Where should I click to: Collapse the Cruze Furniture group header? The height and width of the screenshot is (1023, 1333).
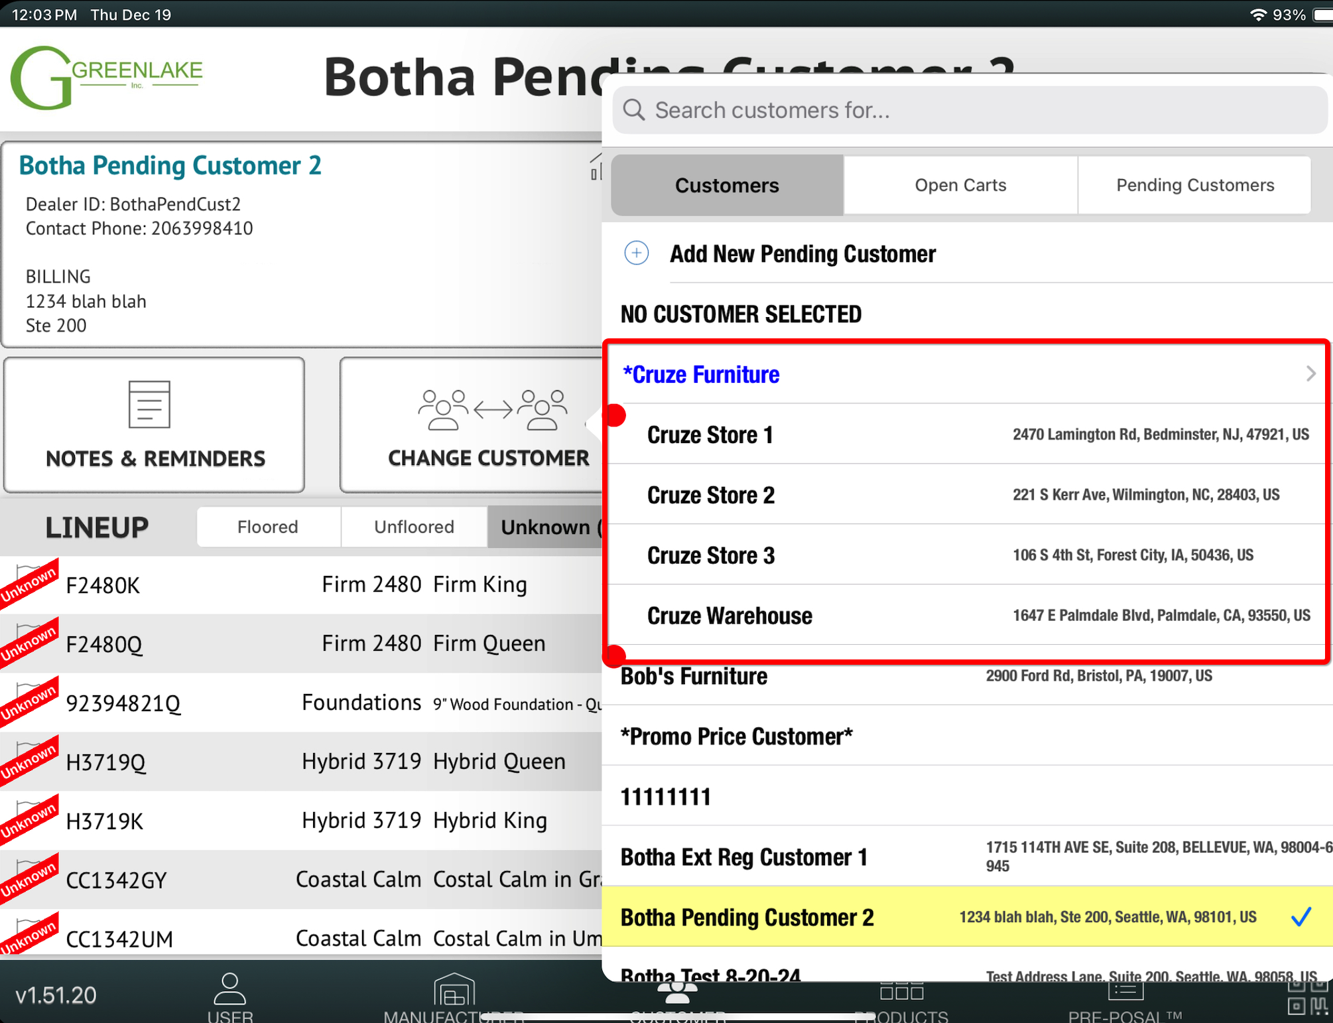[701, 375]
